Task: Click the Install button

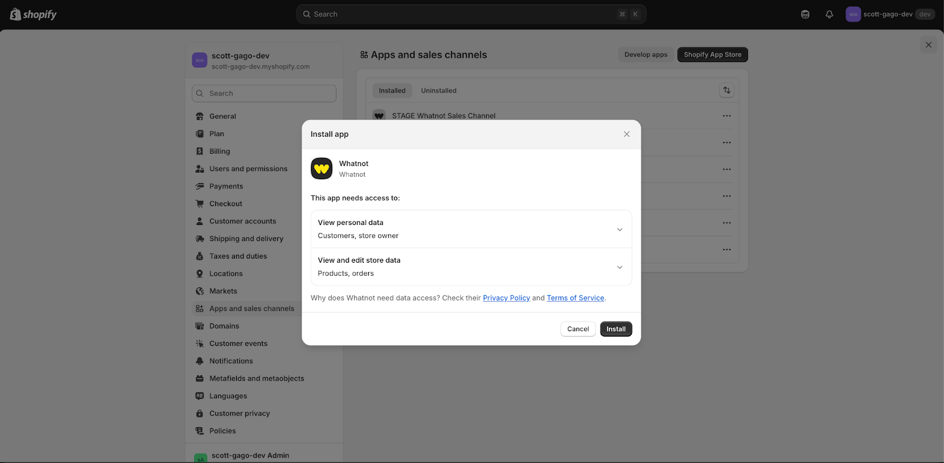Action: tap(616, 329)
